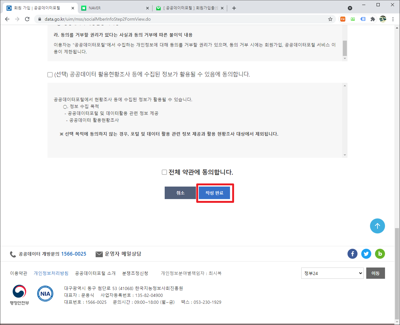Viewport: 400px width, 325px height.
Task: Click the 개인정보분야별책임자 : 최시복 text
Action: pos(191,273)
